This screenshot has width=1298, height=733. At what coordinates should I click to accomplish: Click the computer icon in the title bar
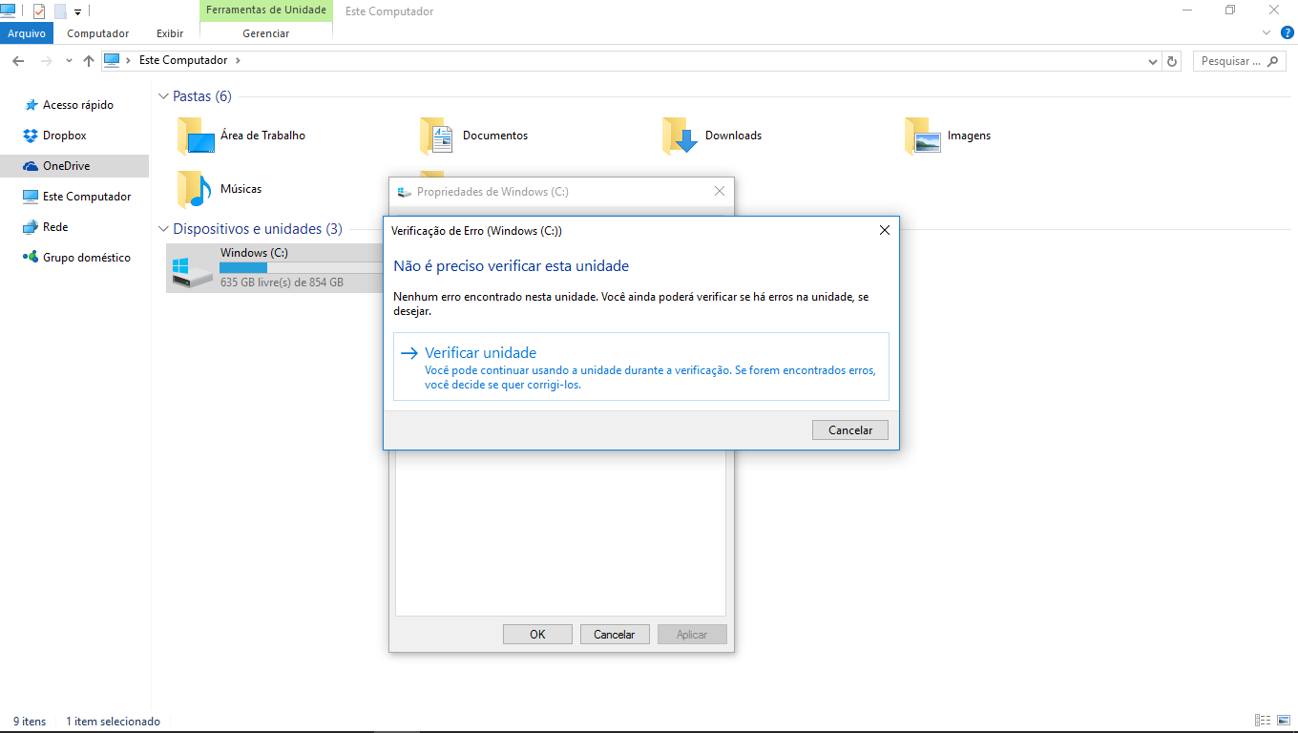click(9, 10)
